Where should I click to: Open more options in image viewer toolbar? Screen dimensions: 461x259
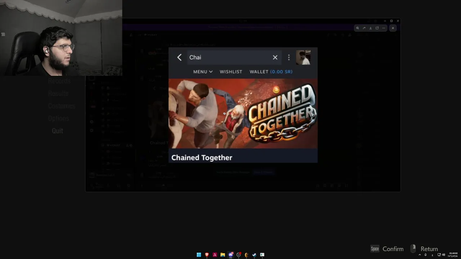tap(384, 28)
